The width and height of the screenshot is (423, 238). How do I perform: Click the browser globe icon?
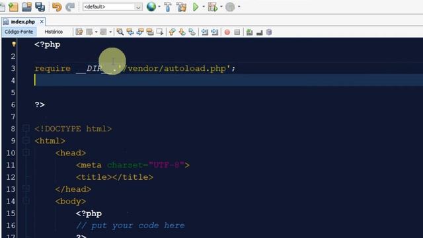tap(151, 7)
